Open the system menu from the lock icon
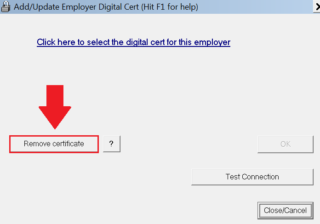 pos(6,6)
